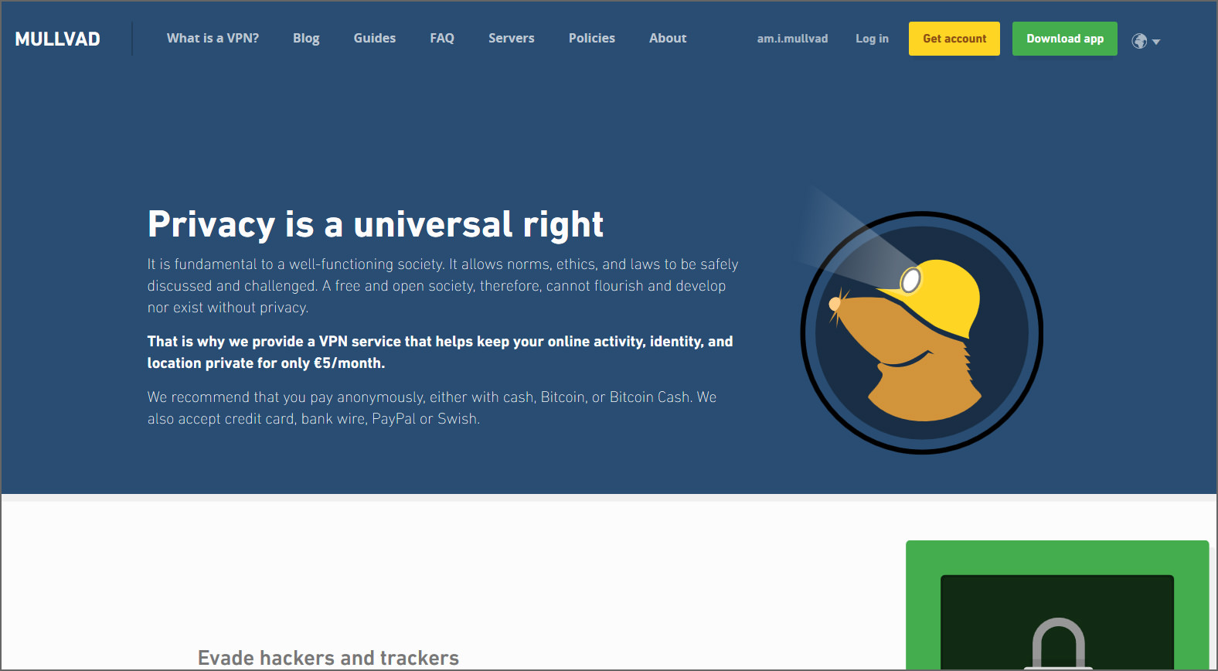Open the What is a VPN? page
The width and height of the screenshot is (1218, 671).
(x=213, y=38)
